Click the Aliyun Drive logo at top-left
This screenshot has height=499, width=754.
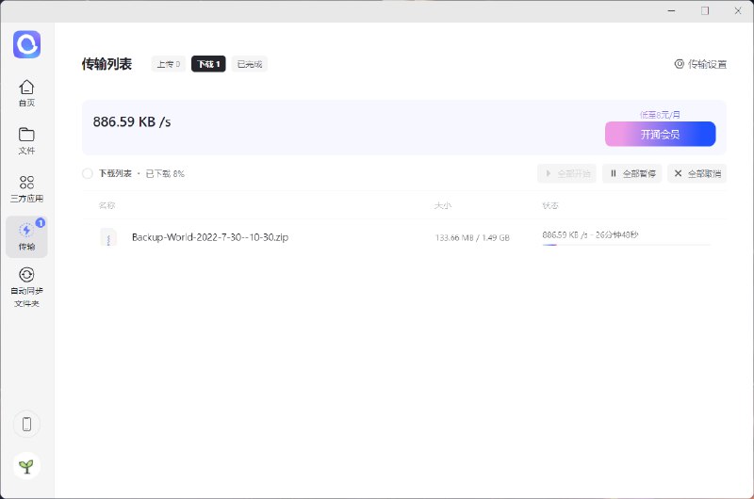(x=26, y=43)
